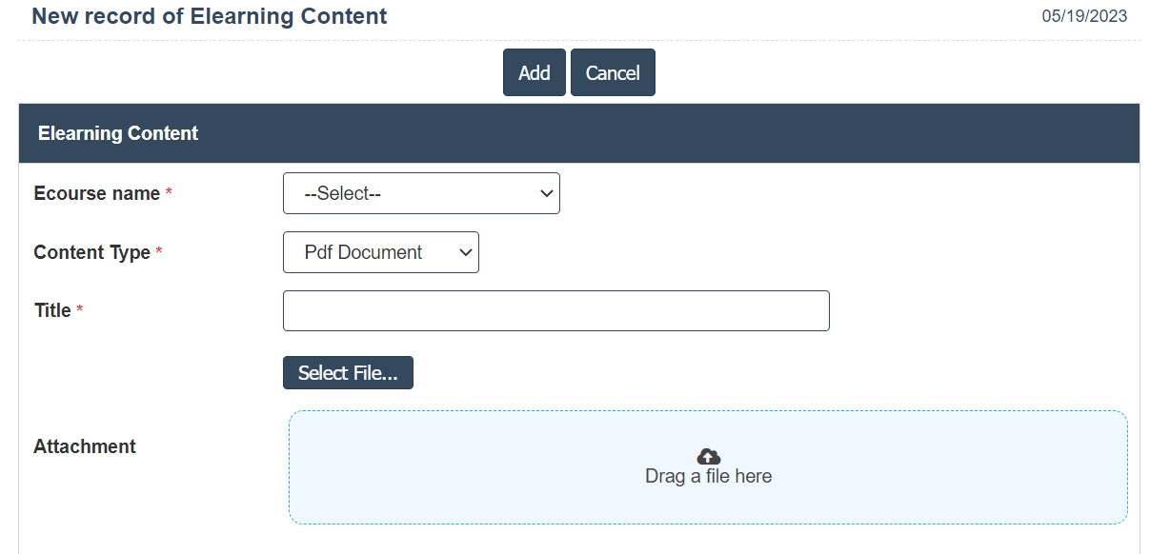1150x554 pixels.
Task: Focus the Title text input field
Action: click(x=555, y=311)
